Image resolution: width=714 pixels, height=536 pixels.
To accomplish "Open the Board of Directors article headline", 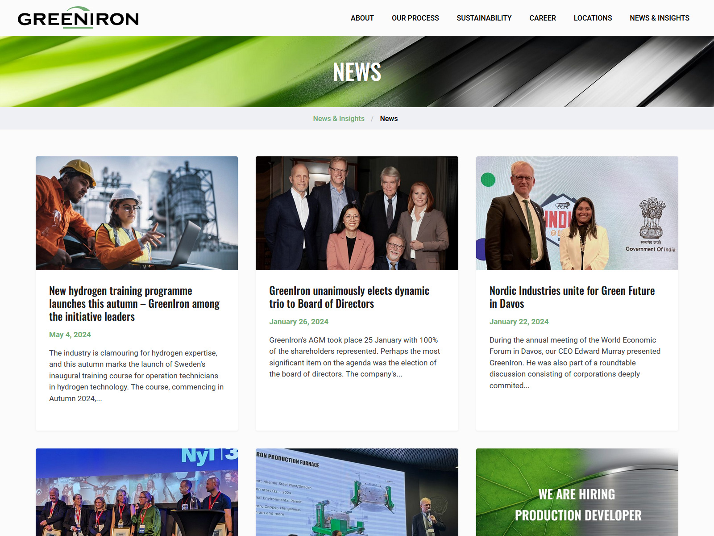I will click(x=349, y=297).
